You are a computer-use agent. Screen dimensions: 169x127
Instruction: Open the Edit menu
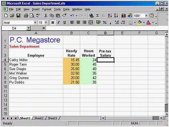(18, 9)
